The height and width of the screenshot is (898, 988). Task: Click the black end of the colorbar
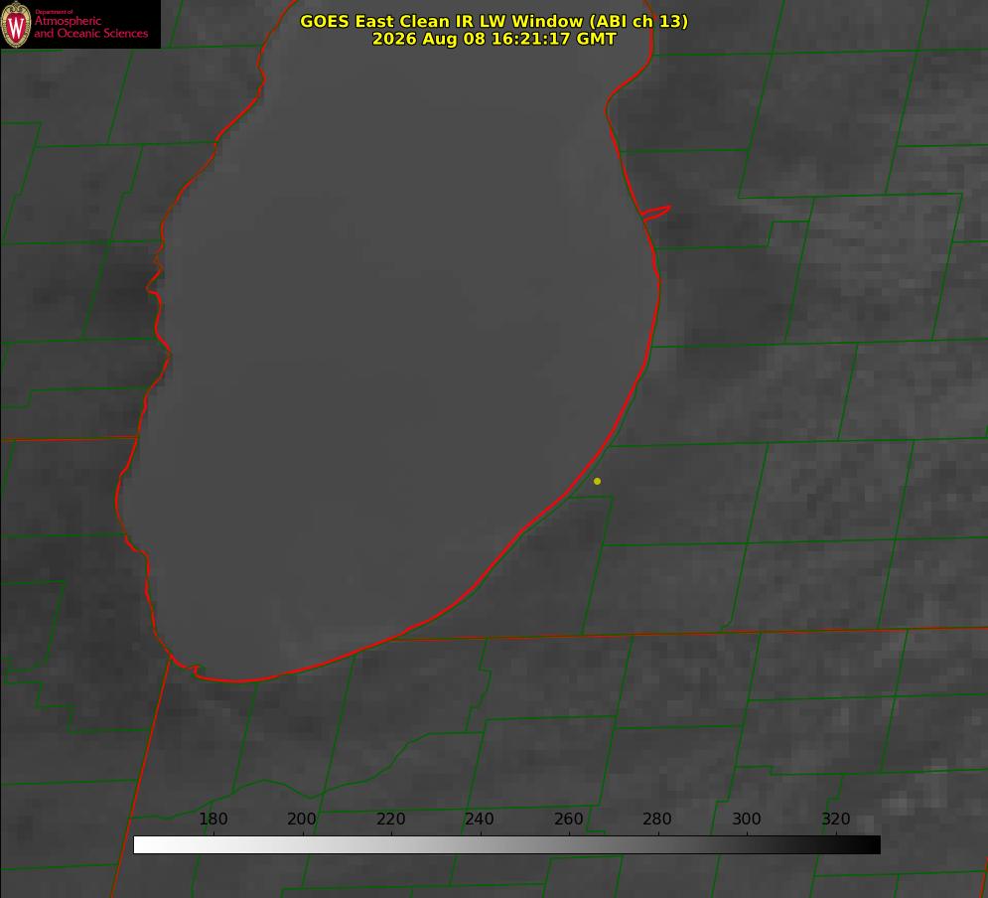point(871,844)
